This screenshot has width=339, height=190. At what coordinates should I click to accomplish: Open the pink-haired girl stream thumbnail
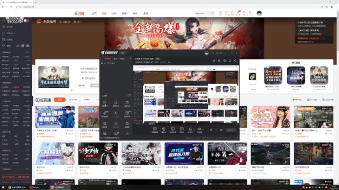[x=270, y=117]
